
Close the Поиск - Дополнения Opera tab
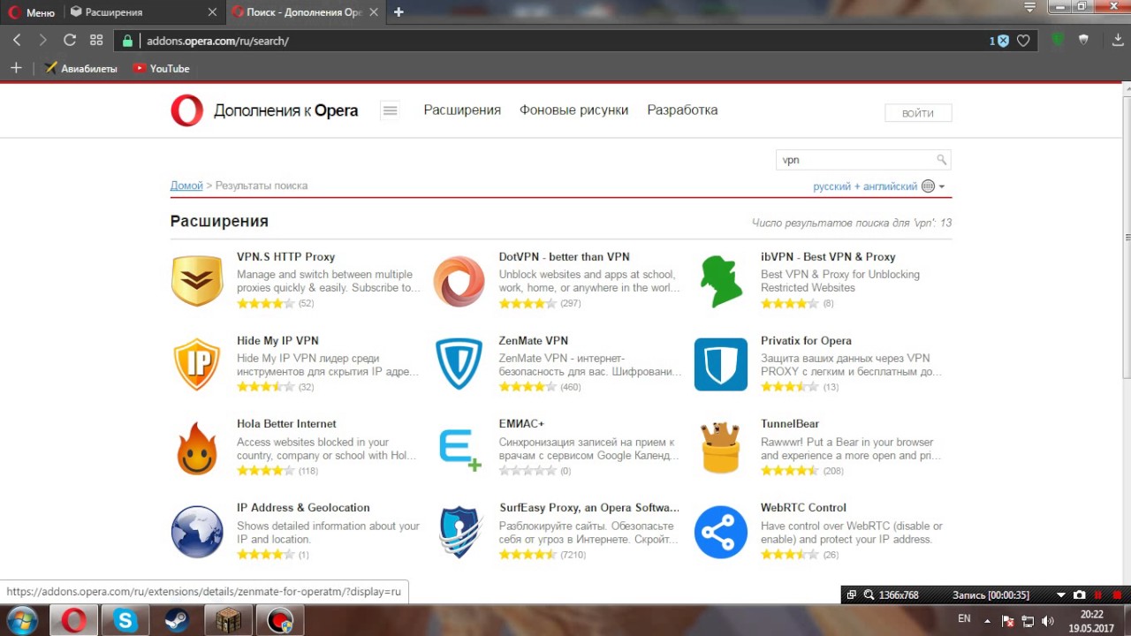pyautogui.click(x=375, y=12)
